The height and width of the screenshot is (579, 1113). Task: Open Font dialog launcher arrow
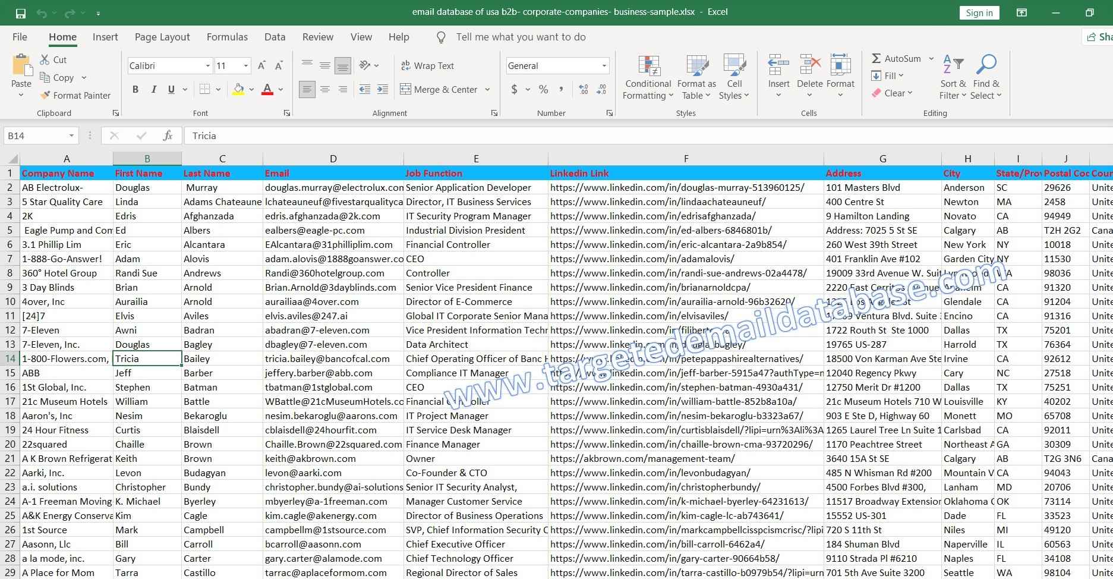pyautogui.click(x=287, y=113)
